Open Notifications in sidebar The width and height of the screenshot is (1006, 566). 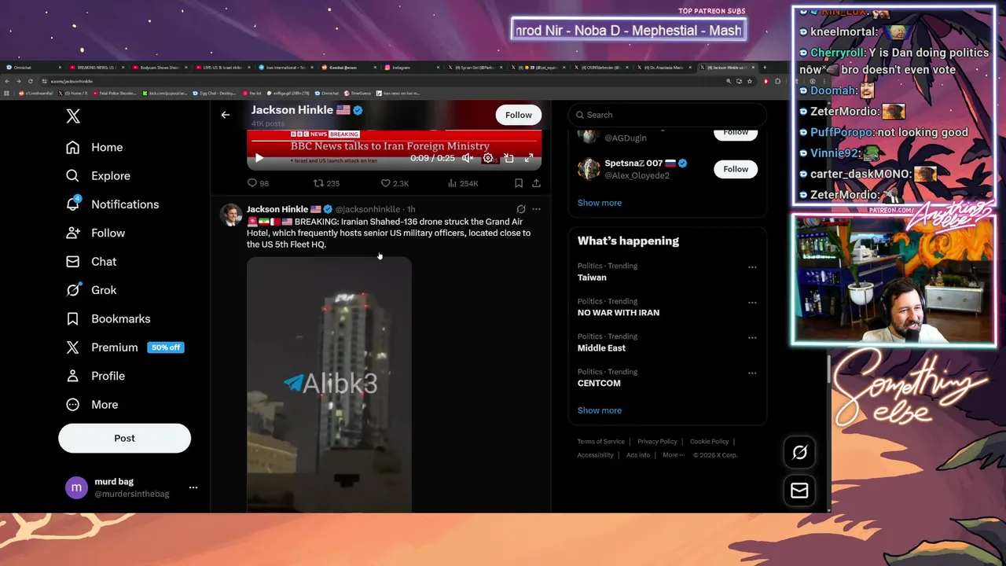112,204
